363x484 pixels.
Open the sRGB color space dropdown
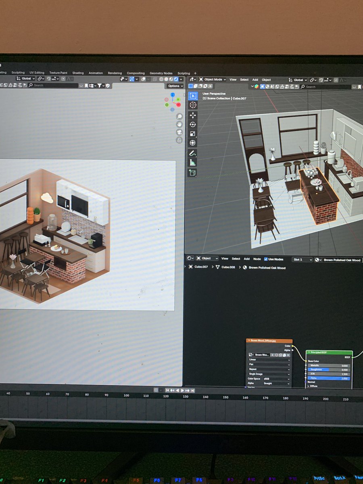pyautogui.click(x=276, y=379)
